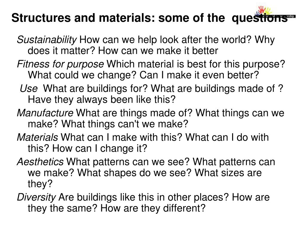Image resolution: width=306 pixels, height=229 pixels.
Task: Select the italic word 'Sustainability'
Action: (47, 40)
